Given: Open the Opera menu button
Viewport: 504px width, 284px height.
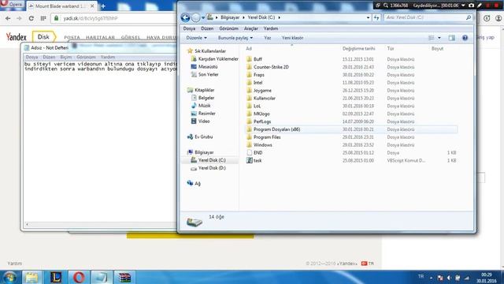Looking at the screenshot, I should click(12, 5).
